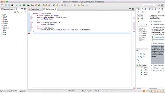The image size is (165, 93).
Task: Switch to apples.java editor tab
Action: 35,9
